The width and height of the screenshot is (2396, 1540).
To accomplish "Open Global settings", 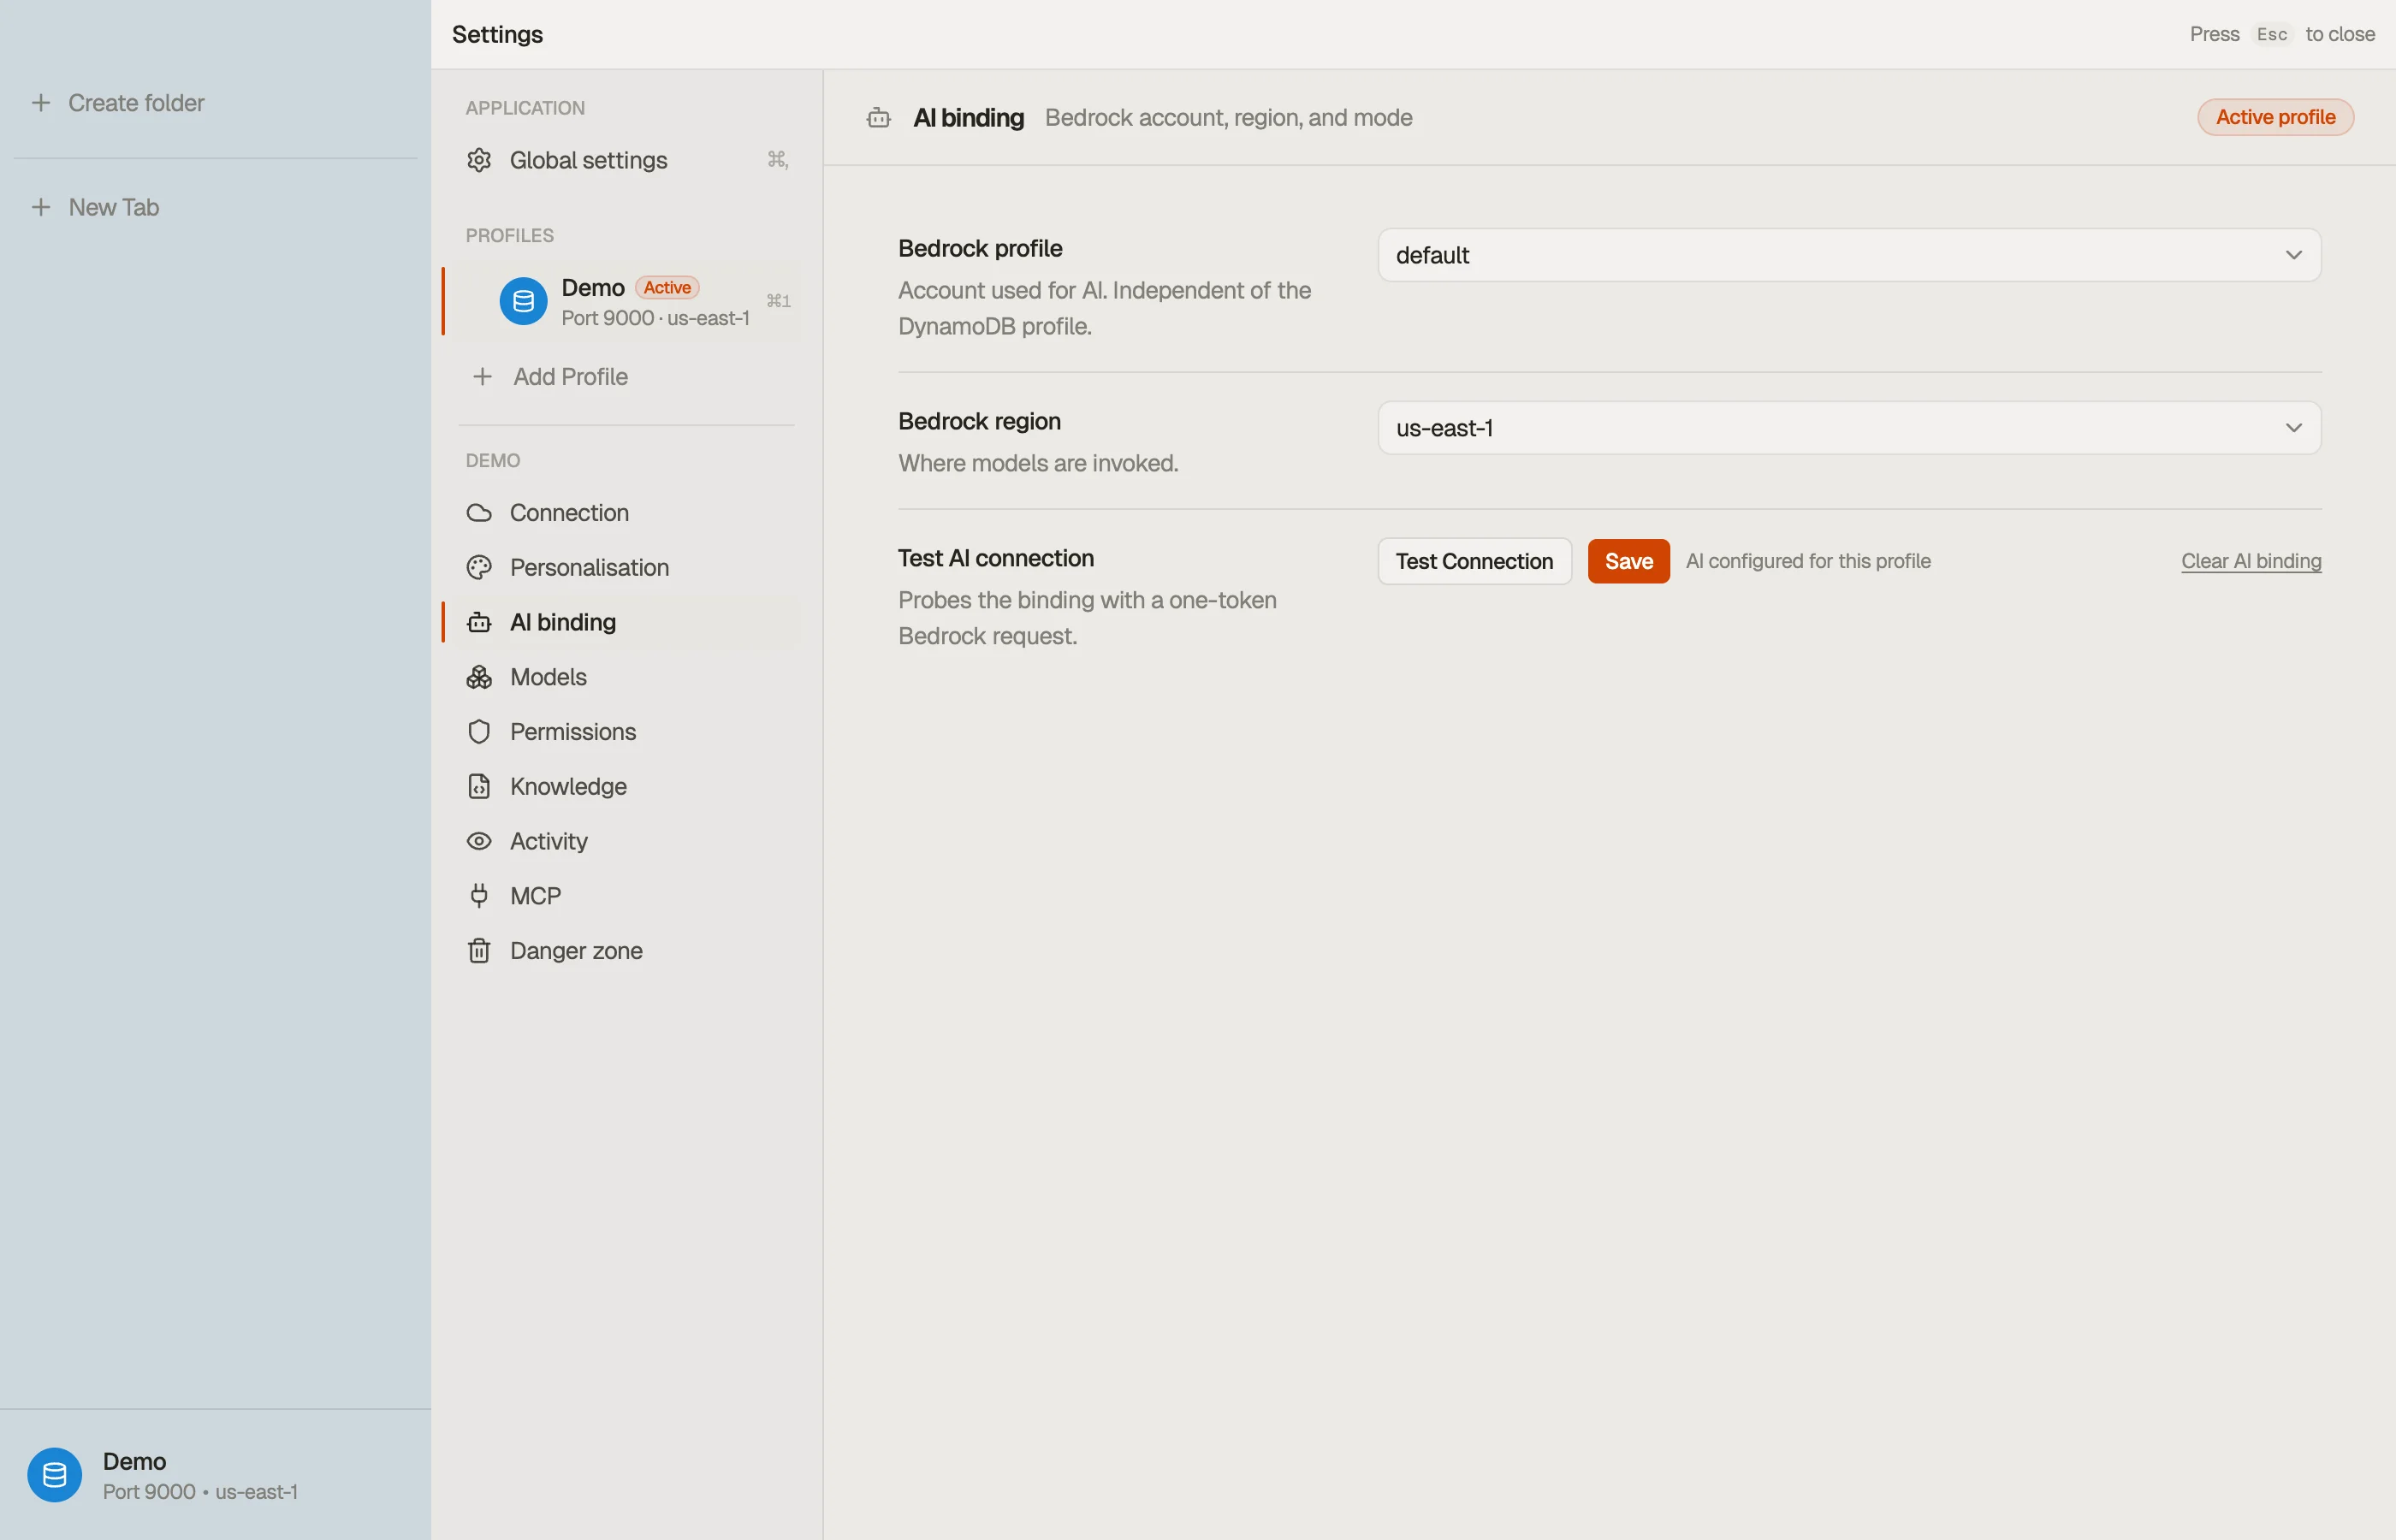I will tap(626, 160).
